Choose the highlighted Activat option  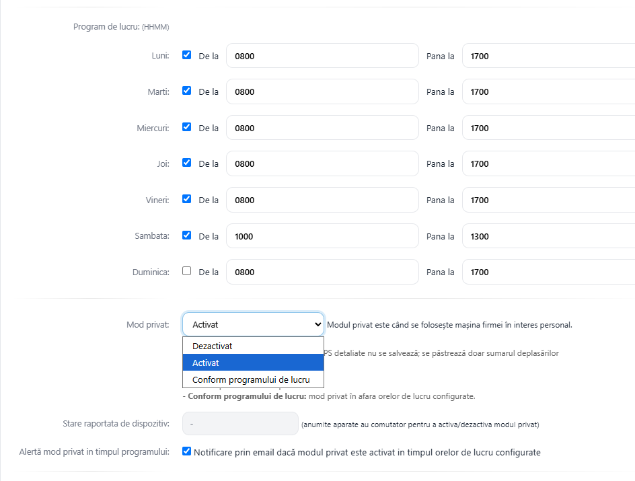[x=253, y=363]
